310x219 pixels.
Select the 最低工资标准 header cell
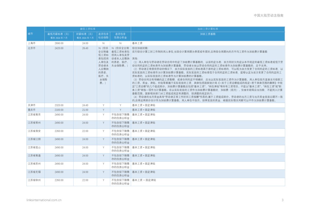pos(87,29)
